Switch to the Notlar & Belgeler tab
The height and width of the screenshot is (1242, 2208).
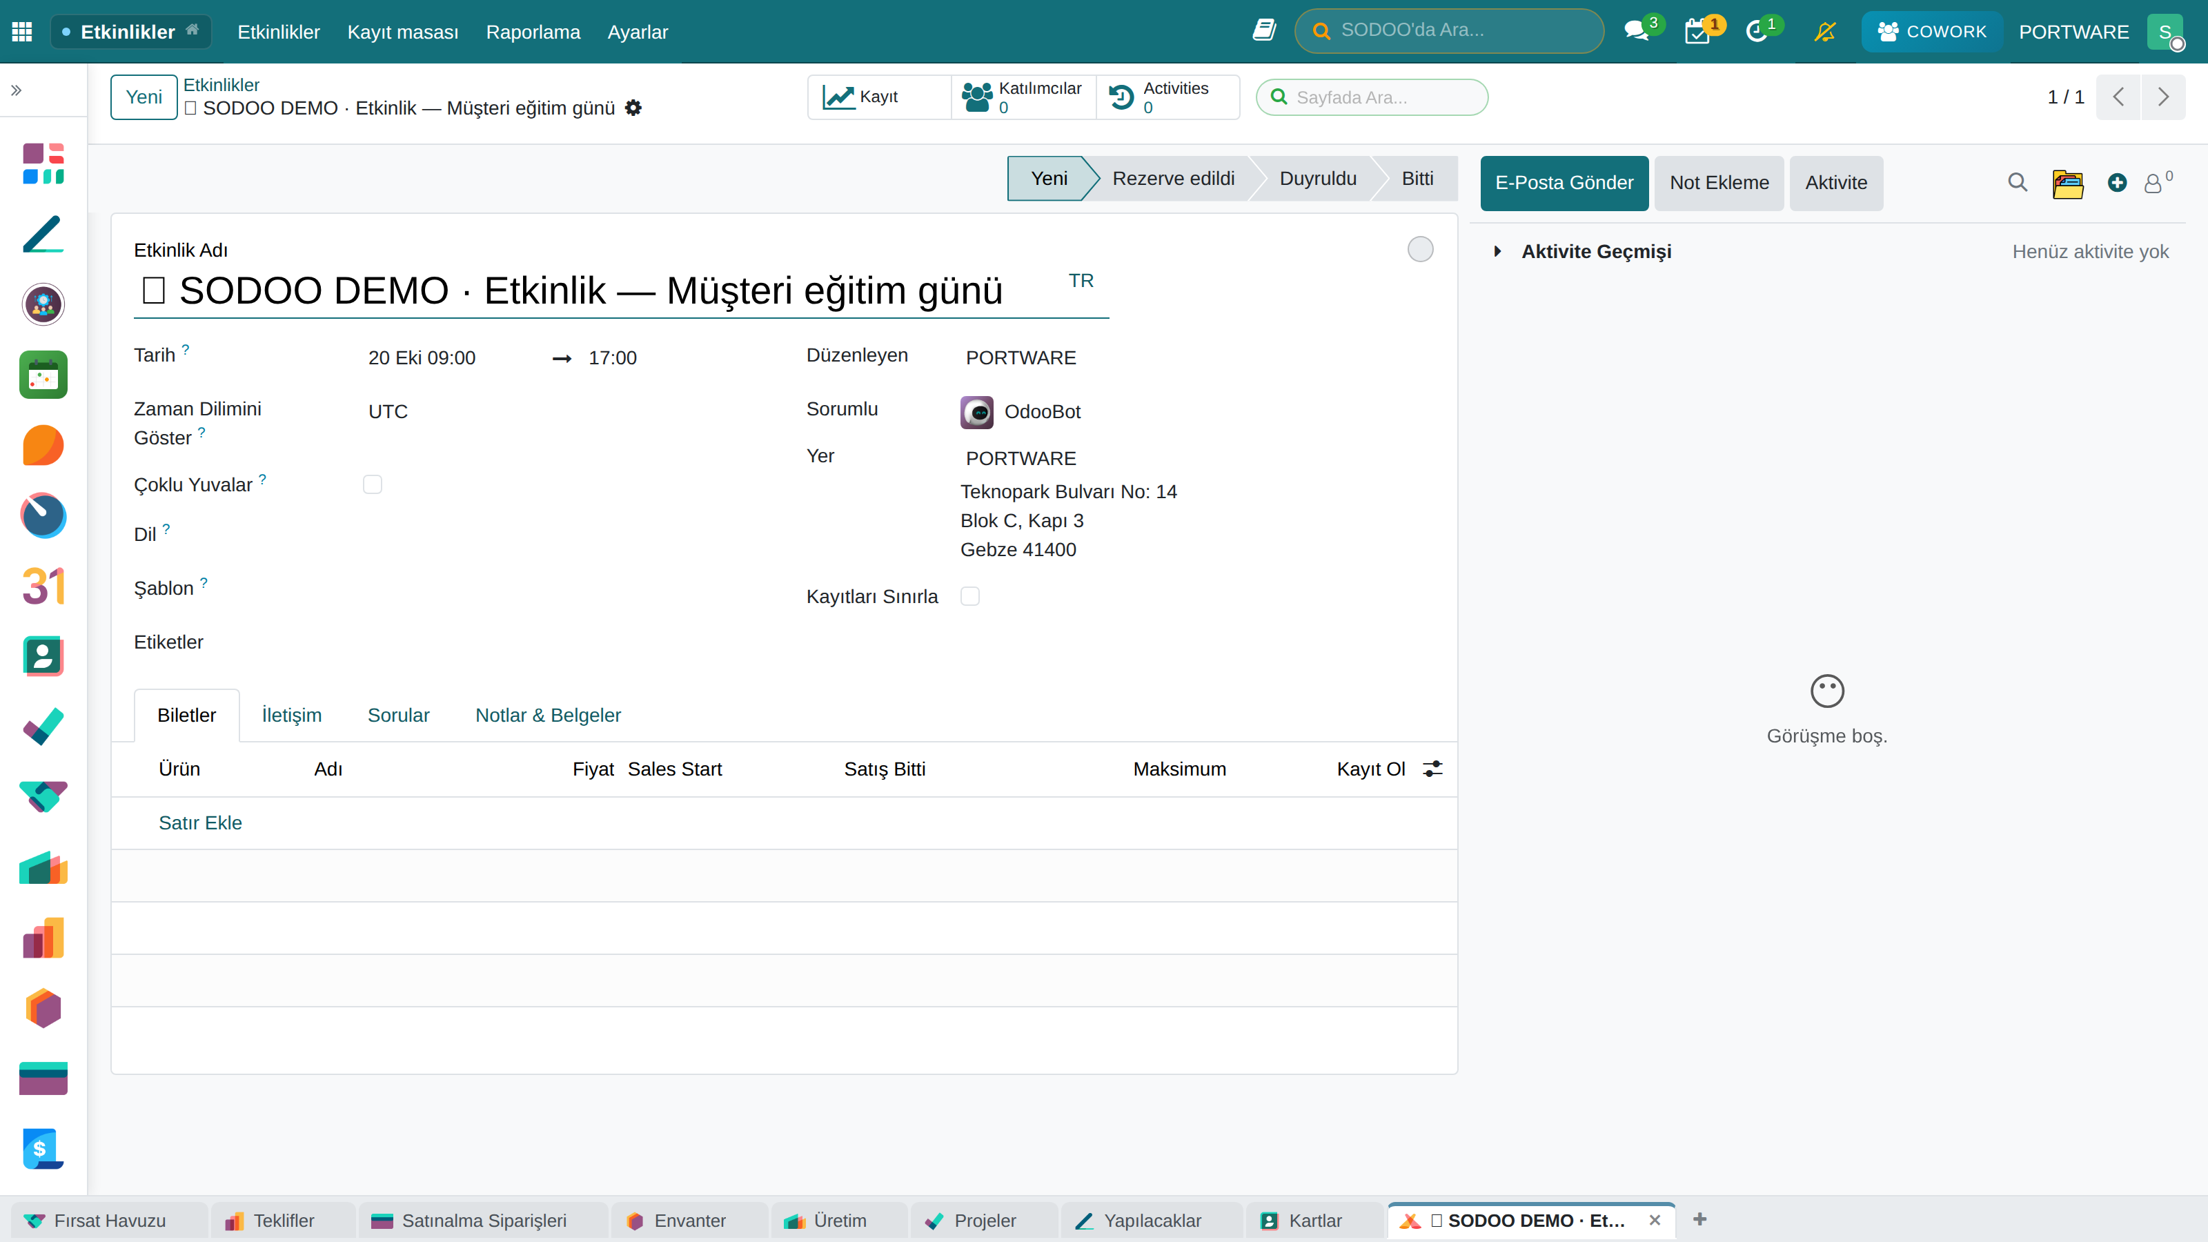pyautogui.click(x=549, y=716)
